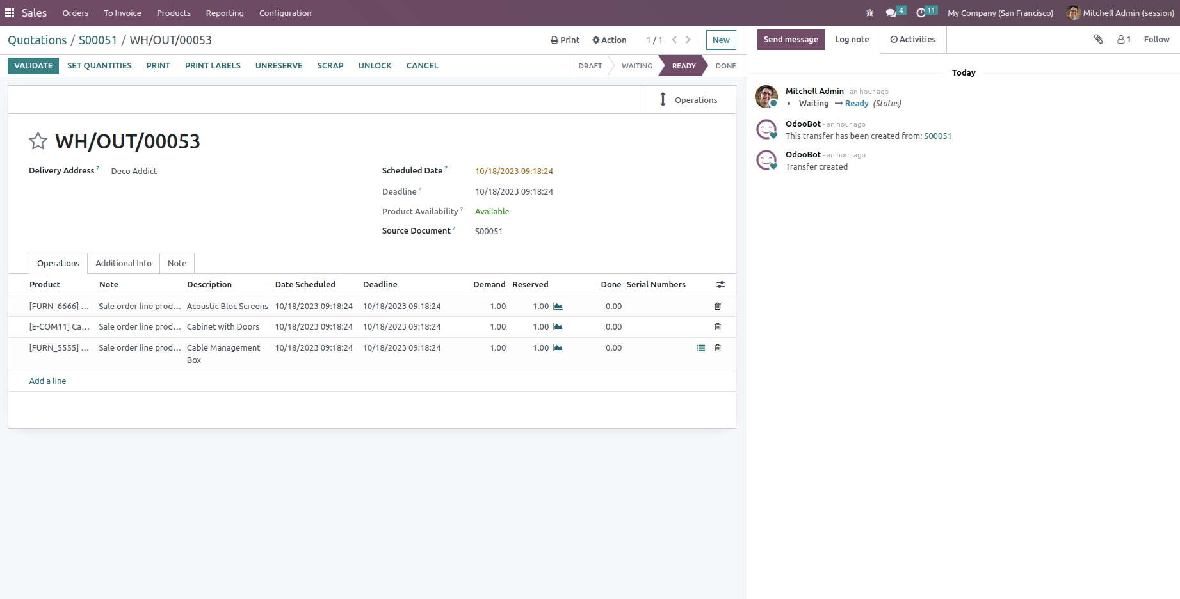Image resolution: width=1180 pixels, height=599 pixels.
Task: Open the Reporting menu
Action: click(225, 13)
